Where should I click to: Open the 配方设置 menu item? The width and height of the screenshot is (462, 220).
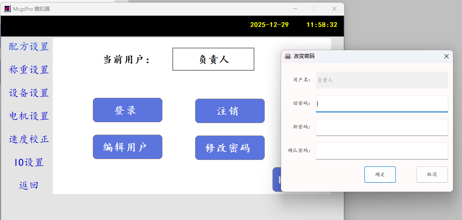pos(29,46)
